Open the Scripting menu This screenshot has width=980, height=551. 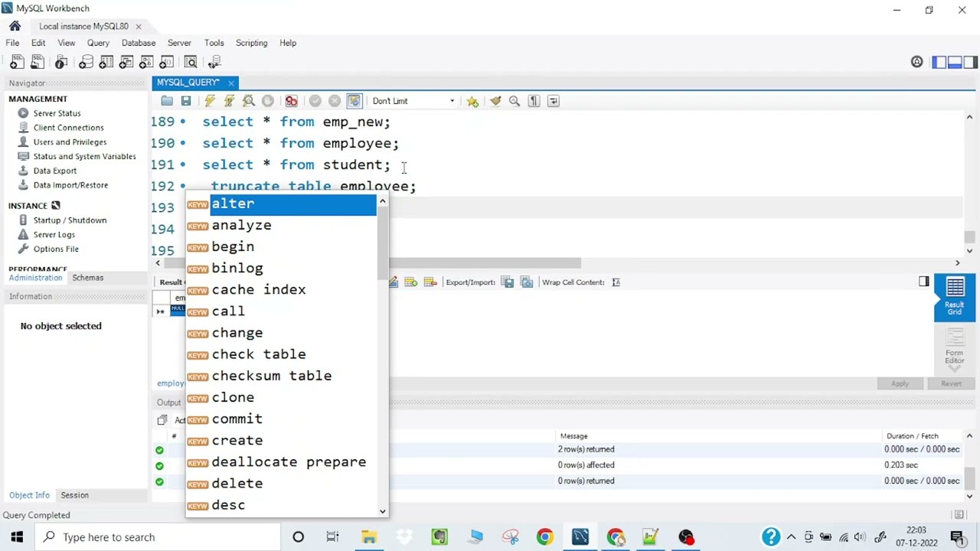pos(251,43)
